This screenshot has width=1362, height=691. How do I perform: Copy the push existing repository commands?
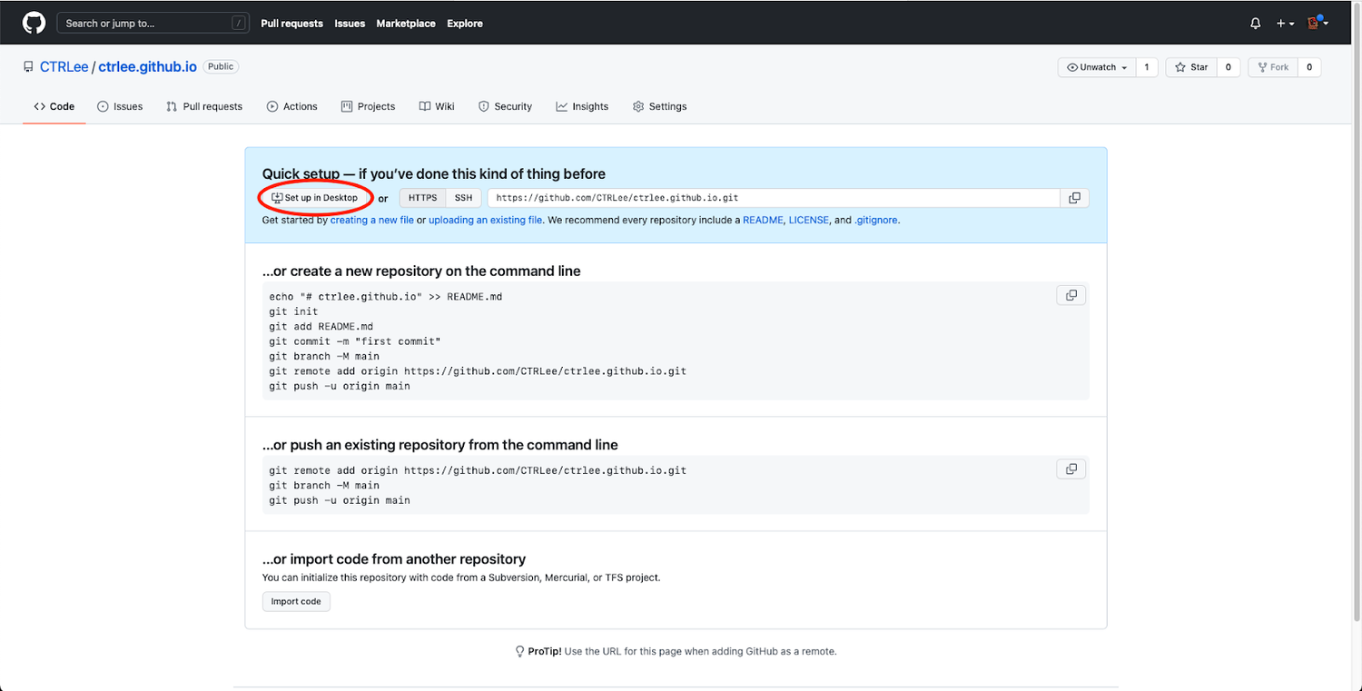pyautogui.click(x=1071, y=469)
